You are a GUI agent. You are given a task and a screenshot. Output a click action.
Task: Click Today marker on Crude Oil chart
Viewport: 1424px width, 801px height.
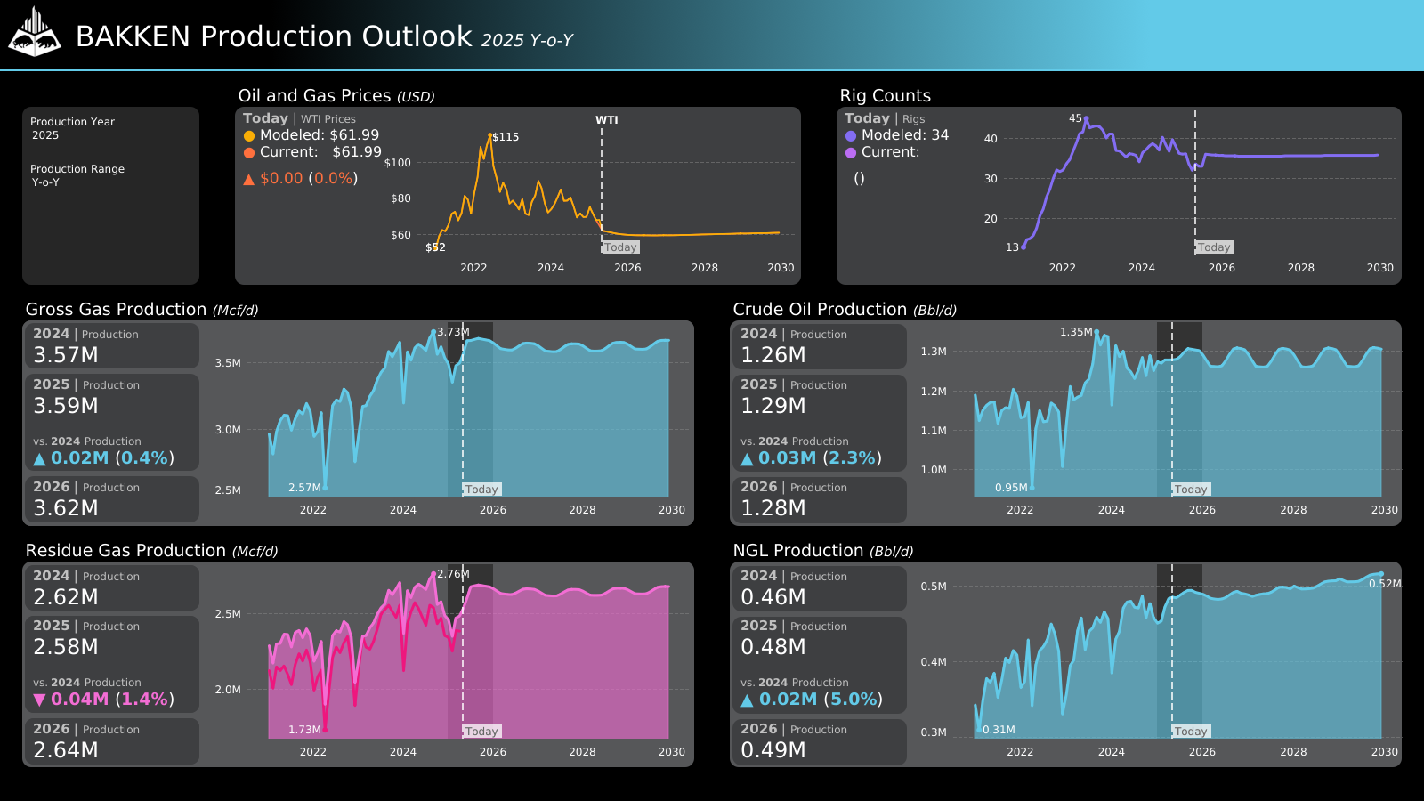(1191, 489)
